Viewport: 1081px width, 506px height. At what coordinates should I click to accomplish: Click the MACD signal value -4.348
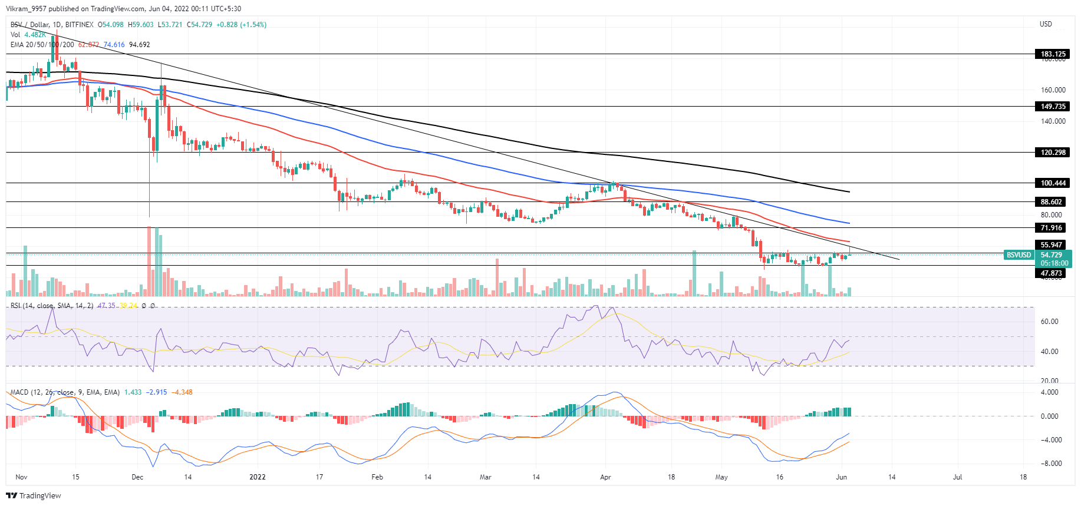pos(182,392)
